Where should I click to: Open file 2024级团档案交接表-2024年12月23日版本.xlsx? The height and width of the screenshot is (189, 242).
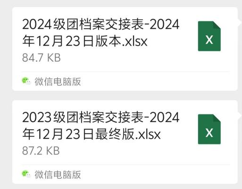tap(100, 32)
